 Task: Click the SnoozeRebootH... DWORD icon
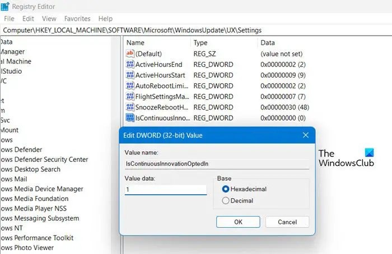click(x=130, y=107)
